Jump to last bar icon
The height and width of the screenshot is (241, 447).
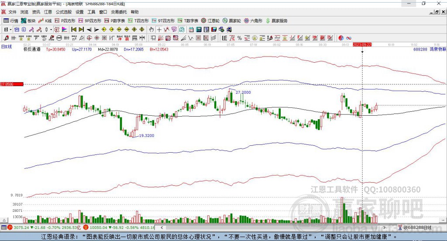tap(81, 30)
